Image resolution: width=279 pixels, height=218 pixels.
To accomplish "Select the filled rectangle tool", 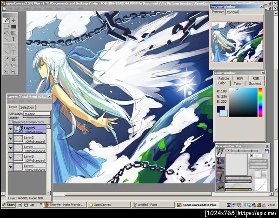I will click(13, 26).
